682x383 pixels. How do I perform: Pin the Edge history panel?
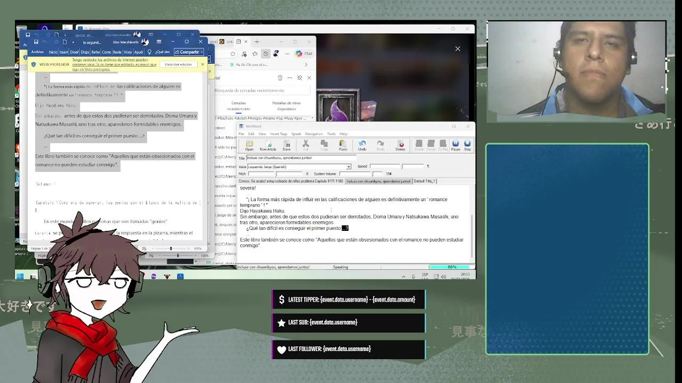coord(299,78)
